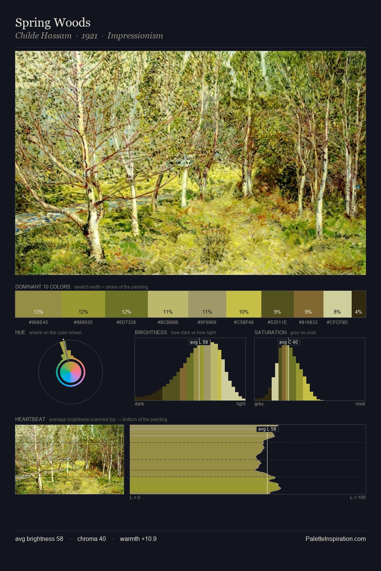This screenshot has width=381, height=571.
Task: Click the hex code text #CFCF9D
Action: point(337,322)
